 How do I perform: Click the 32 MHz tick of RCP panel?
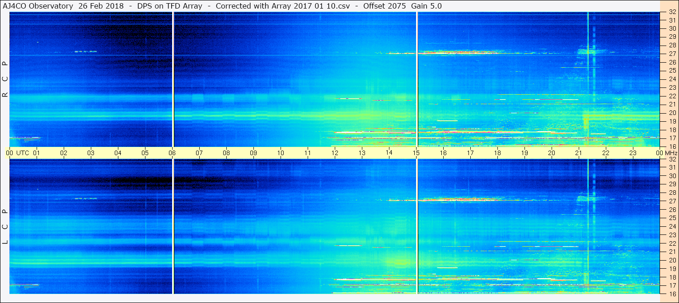coord(672,12)
